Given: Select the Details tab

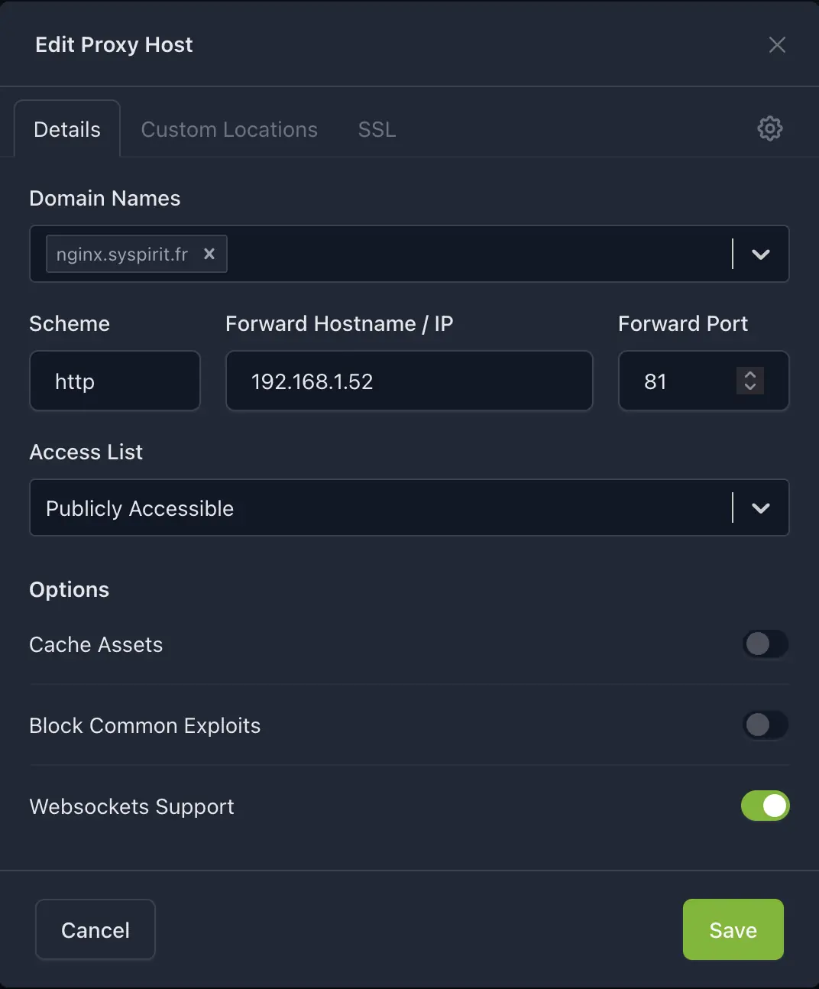Looking at the screenshot, I should tap(66, 129).
